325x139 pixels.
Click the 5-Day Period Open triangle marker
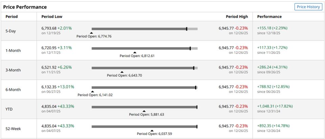[91, 33]
